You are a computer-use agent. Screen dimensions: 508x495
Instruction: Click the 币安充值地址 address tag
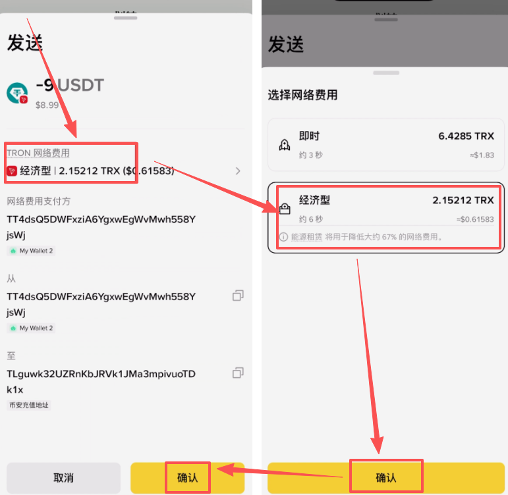point(30,405)
